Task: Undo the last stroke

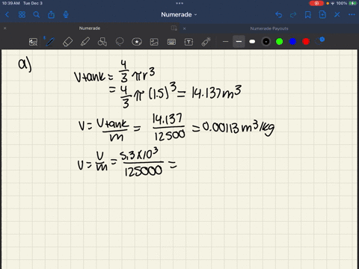Action: click(x=279, y=15)
